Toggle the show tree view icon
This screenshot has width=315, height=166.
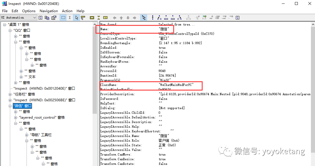[143, 18]
